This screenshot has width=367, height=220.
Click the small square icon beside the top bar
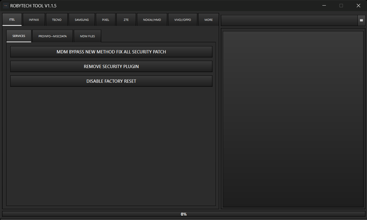point(361,21)
